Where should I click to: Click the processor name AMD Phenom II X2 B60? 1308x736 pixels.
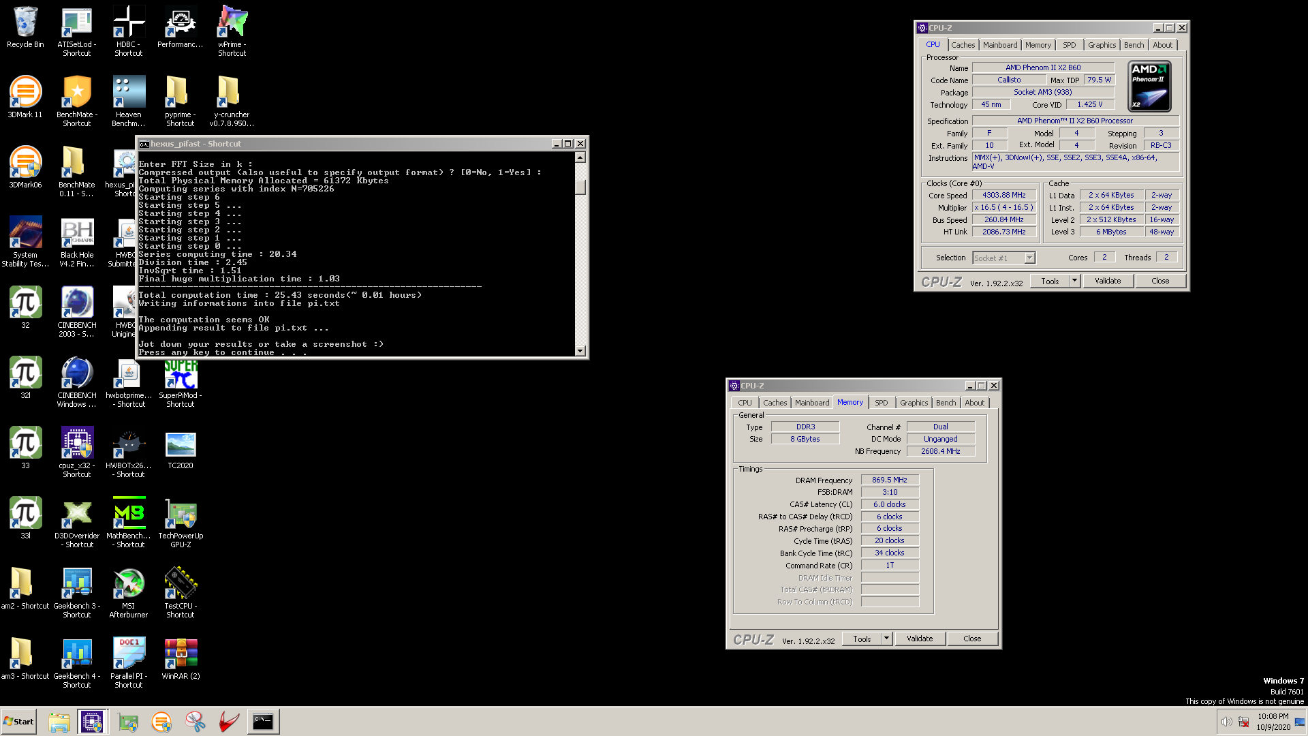1042,67
